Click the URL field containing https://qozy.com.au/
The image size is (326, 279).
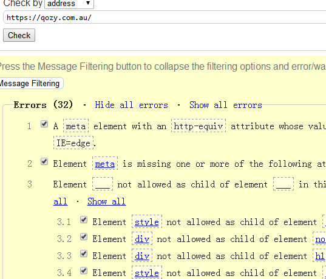click(165, 18)
